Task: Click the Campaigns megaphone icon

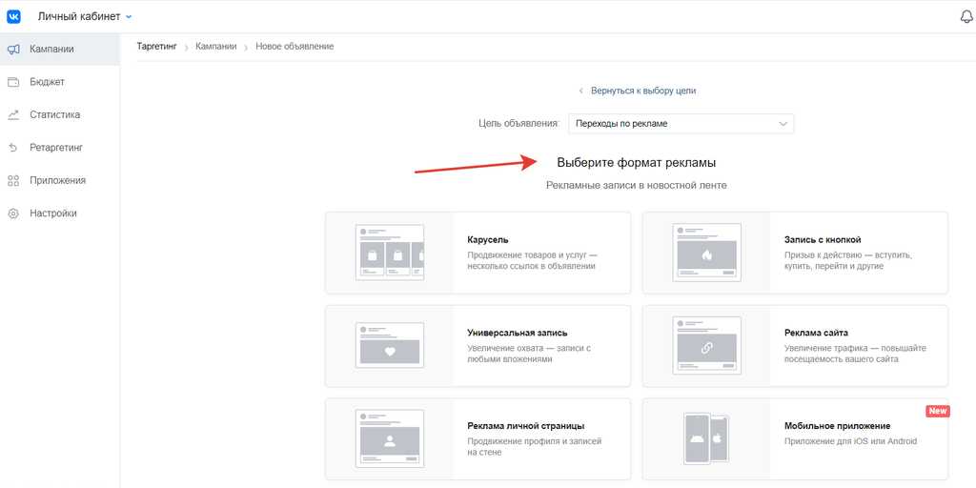Action: click(13, 50)
